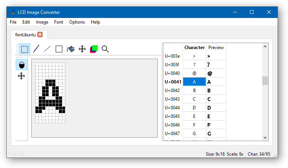This screenshot has width=288, height=168.
Task: Click the bold B preview cell
Action: coord(216,90)
